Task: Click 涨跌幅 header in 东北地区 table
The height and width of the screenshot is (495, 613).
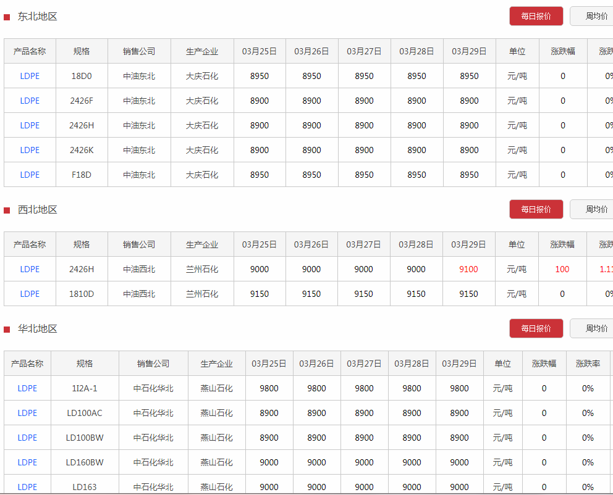Action: click(x=563, y=51)
